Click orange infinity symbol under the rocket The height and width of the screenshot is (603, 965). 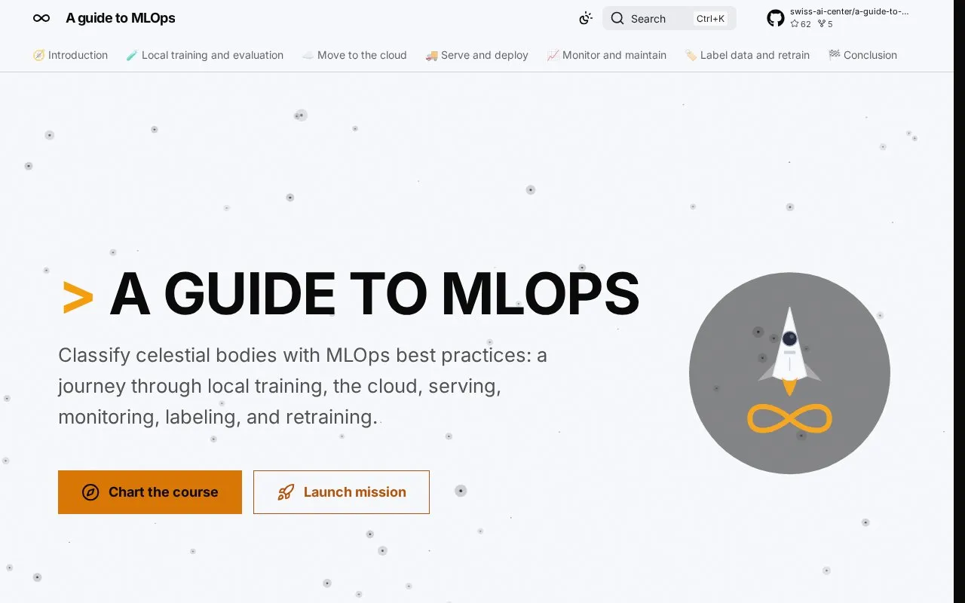coord(789,418)
